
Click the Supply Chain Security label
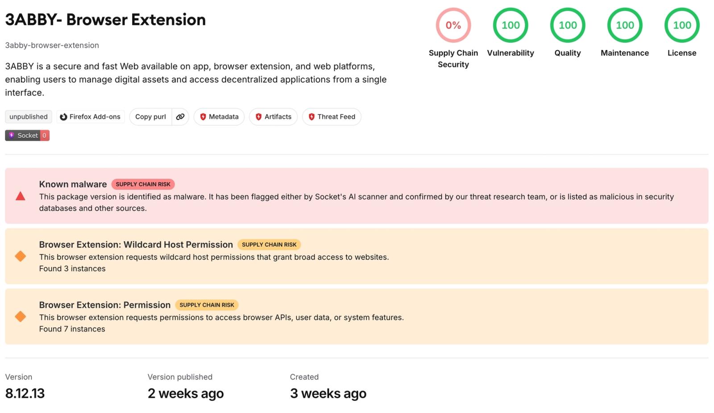coord(453,59)
